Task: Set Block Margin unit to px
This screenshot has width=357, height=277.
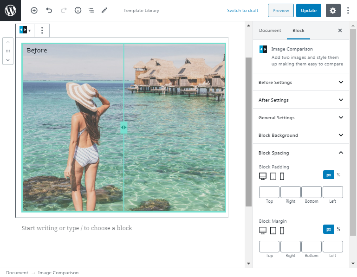Action: 329,229
